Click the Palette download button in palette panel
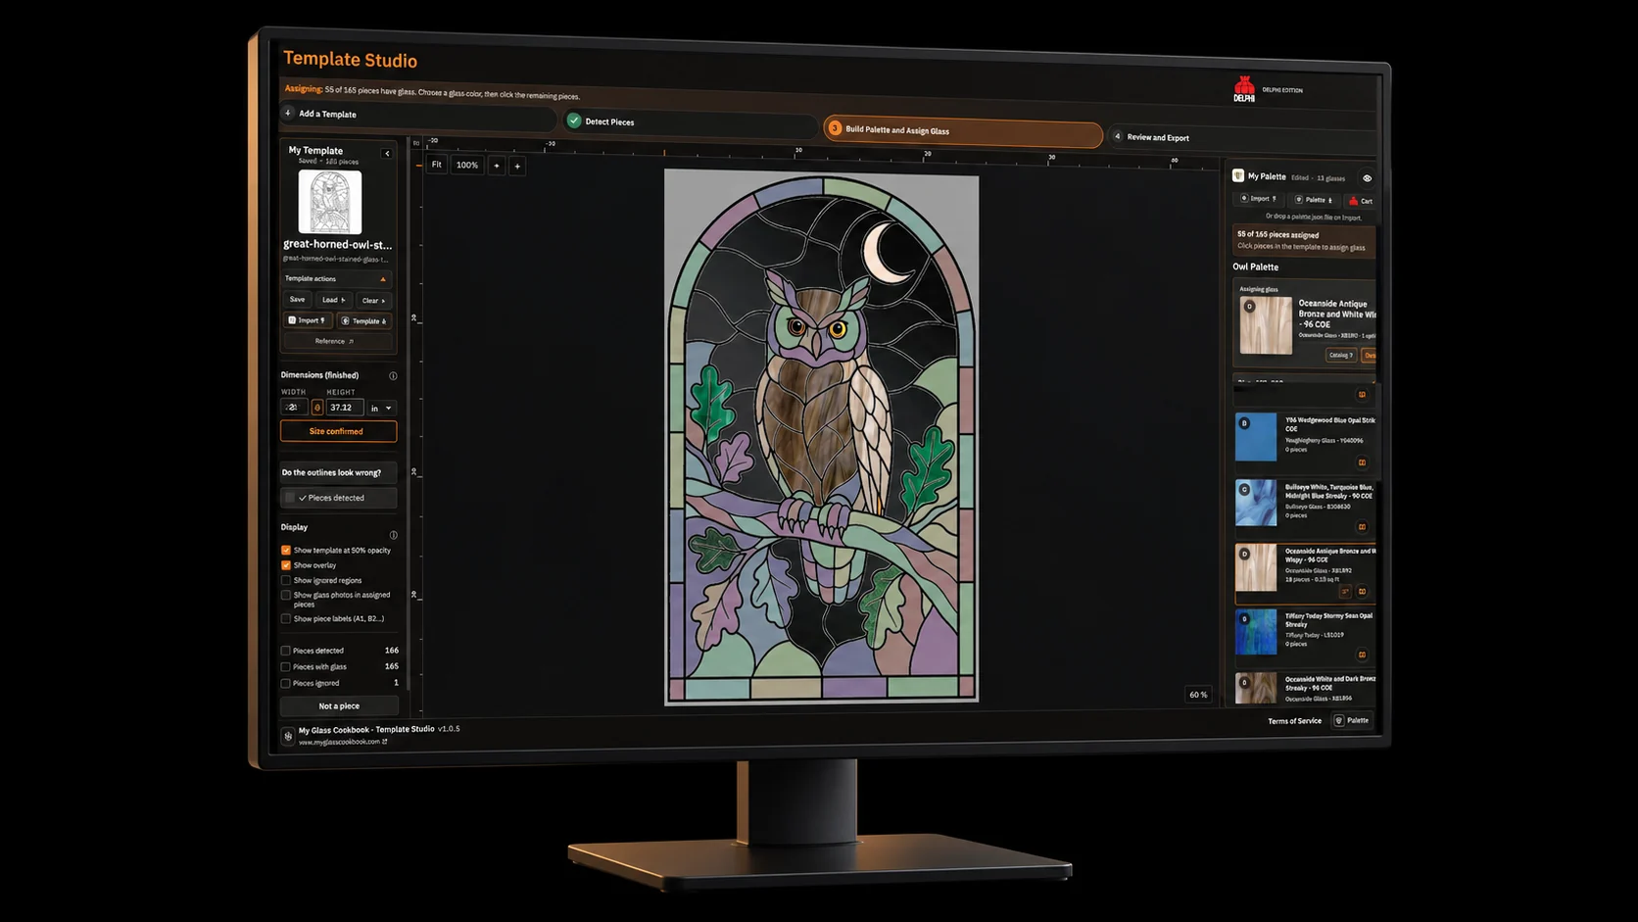This screenshot has width=1638, height=922. 1313,200
